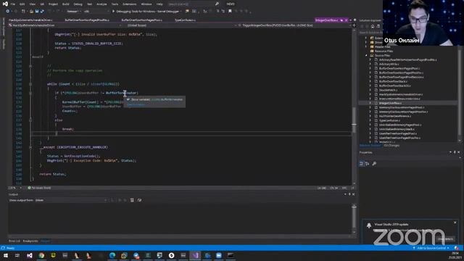Open the Show output from dropdown
This screenshot has width=464, height=261.
pos(71,200)
